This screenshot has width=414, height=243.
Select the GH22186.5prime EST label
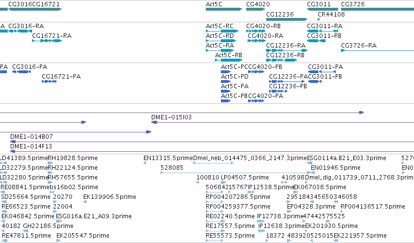point(48,226)
